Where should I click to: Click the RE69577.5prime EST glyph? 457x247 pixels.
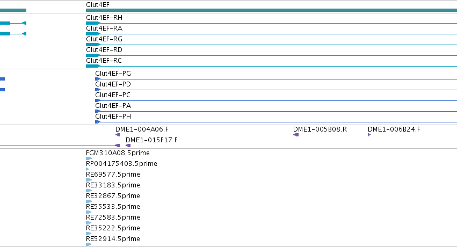(89, 180)
